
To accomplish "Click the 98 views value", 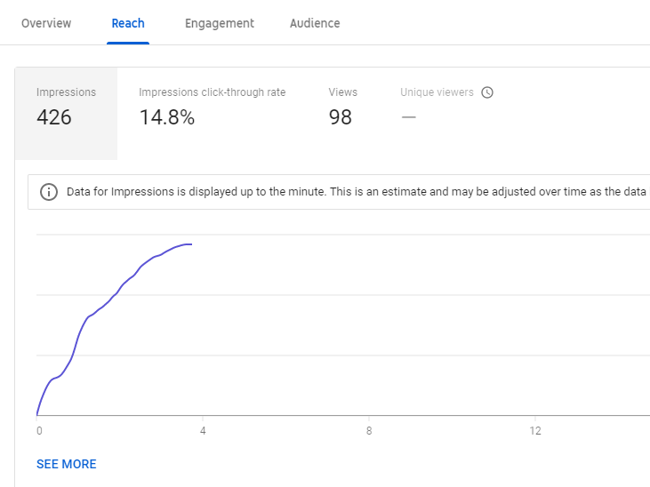I will [x=340, y=117].
